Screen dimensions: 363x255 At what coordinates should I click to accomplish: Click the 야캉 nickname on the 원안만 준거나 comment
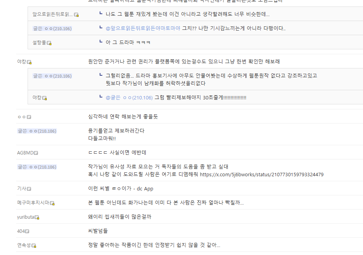22,62
